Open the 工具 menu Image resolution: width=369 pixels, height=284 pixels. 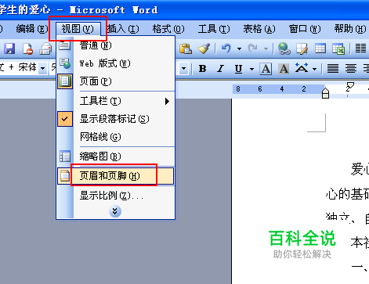pos(214,29)
